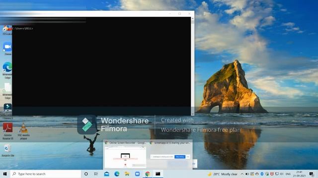Screen dimensions: 318x178
Task: Open the Bluetooth tray icon
Action: coord(262,174)
